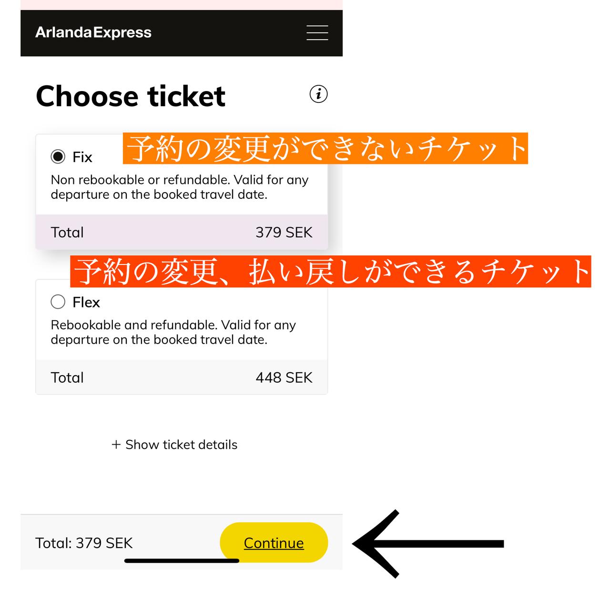The height and width of the screenshot is (610, 610).
Task: Expand Show ticket details
Action: pyautogui.click(x=174, y=445)
